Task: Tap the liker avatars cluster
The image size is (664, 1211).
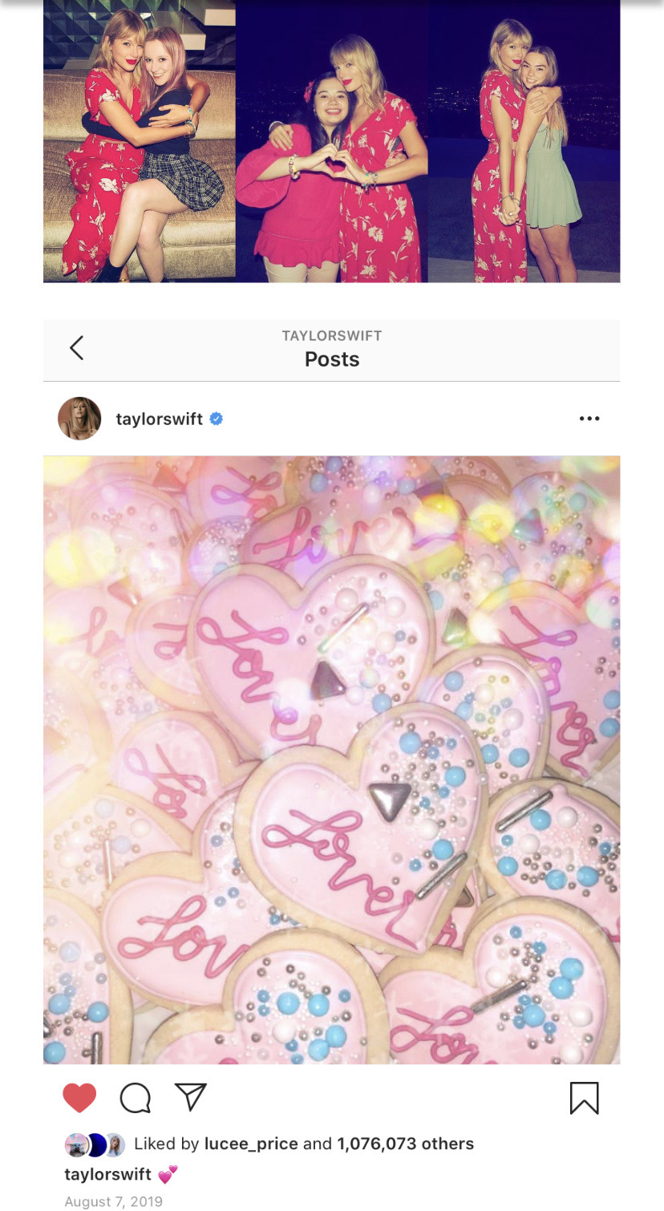Action: click(x=95, y=1144)
